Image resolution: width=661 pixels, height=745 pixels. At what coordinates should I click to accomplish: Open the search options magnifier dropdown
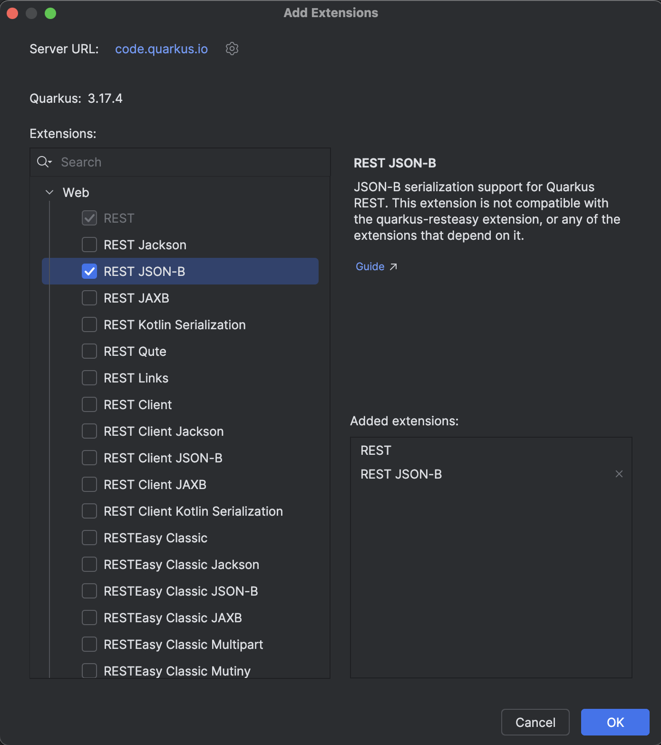tap(44, 162)
